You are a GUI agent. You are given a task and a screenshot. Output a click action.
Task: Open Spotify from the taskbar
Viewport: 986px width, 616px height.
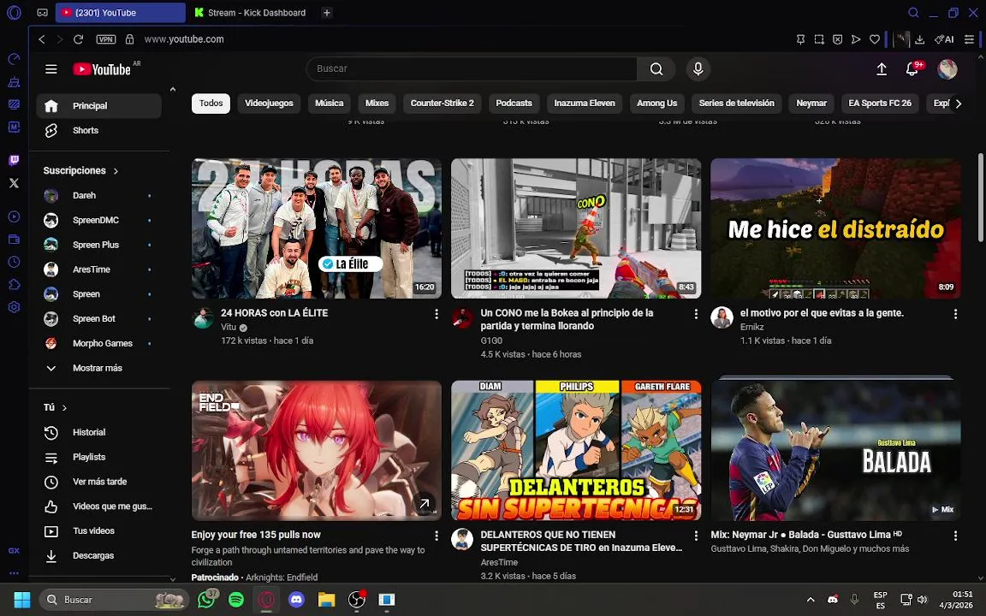tap(236, 600)
